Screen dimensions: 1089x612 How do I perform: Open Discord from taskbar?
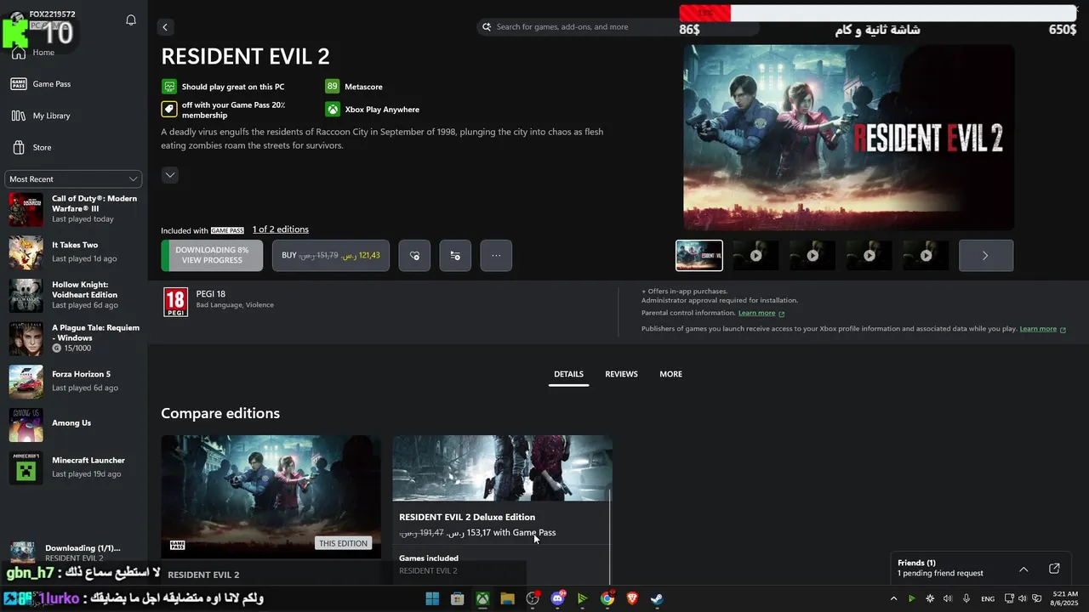(x=557, y=598)
